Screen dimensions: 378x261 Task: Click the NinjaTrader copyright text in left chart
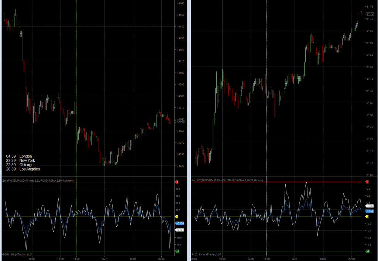(17, 254)
